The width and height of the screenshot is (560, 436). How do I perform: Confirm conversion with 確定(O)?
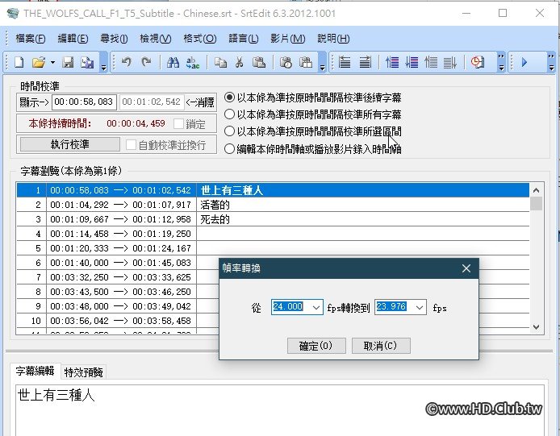pyautogui.click(x=316, y=346)
